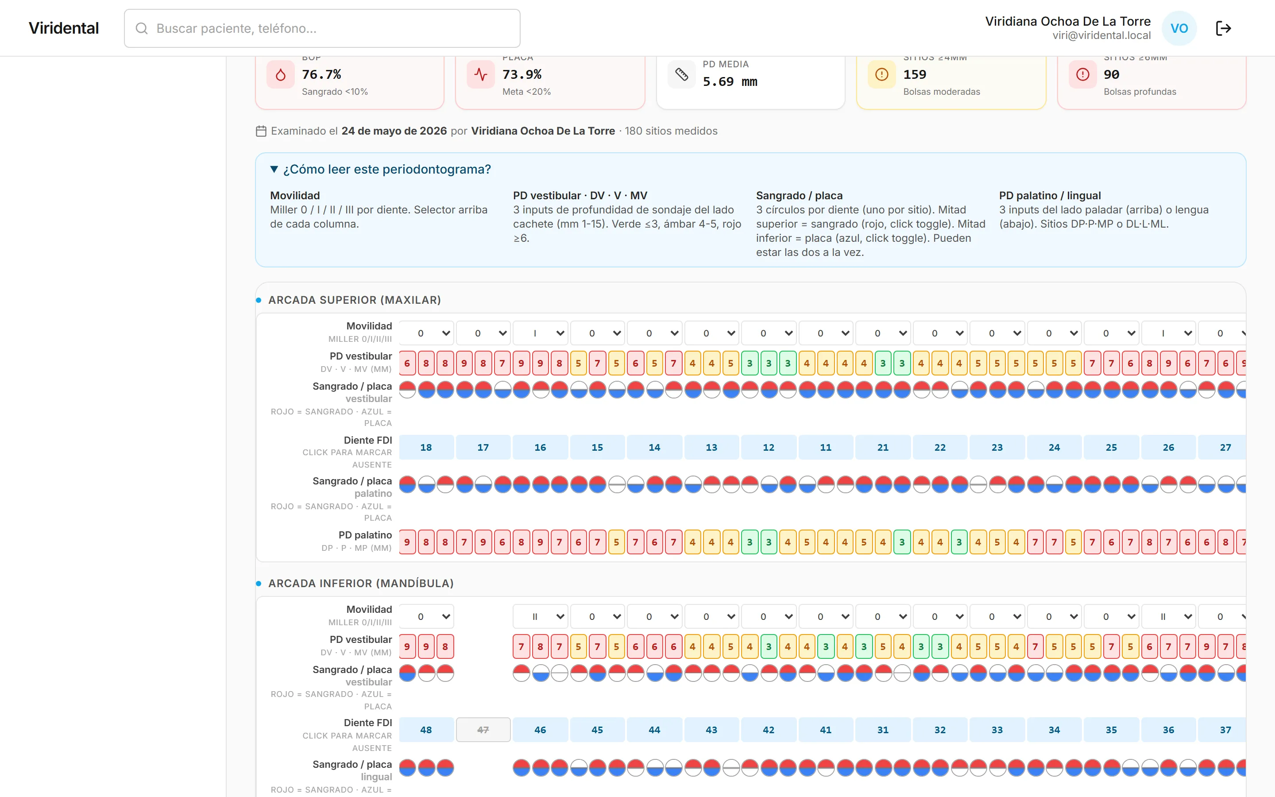Click the plaque pulse line icon
Image resolution: width=1275 pixels, height=797 pixels.
[480, 74]
